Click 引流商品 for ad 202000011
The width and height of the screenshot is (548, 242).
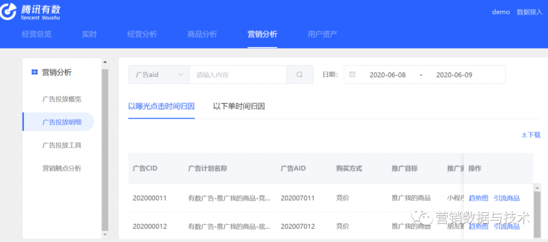[x=506, y=198]
